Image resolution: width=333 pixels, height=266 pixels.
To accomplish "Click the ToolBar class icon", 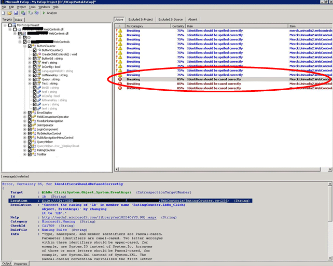I will click(x=34, y=155).
